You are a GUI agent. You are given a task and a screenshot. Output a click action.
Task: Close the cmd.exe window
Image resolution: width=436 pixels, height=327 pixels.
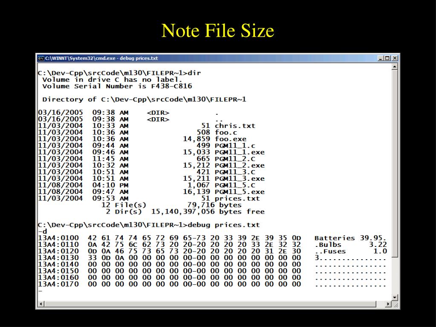tap(395, 58)
